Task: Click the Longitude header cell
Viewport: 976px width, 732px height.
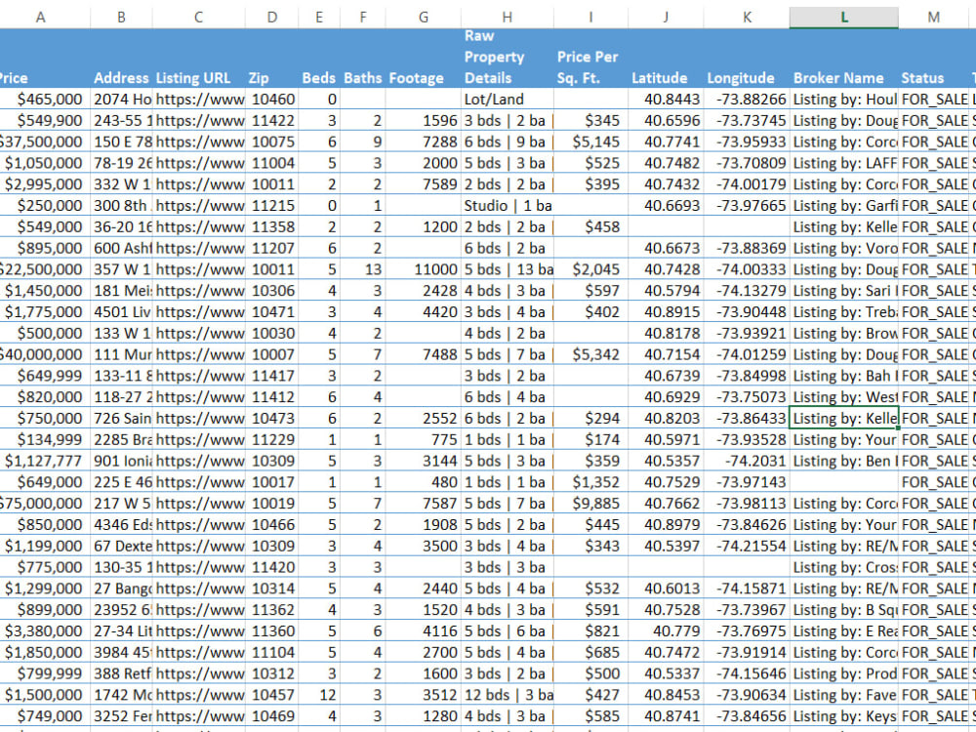Action: point(747,59)
